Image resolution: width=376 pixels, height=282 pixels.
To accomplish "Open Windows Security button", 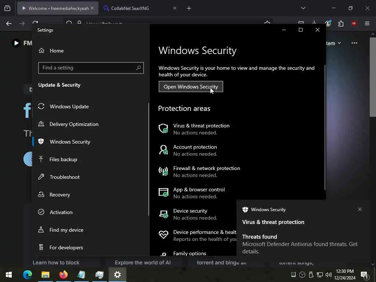I will click(x=191, y=87).
